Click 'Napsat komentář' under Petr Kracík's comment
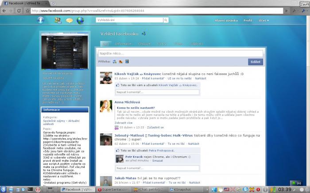310x193 pixels. tap(157, 168)
